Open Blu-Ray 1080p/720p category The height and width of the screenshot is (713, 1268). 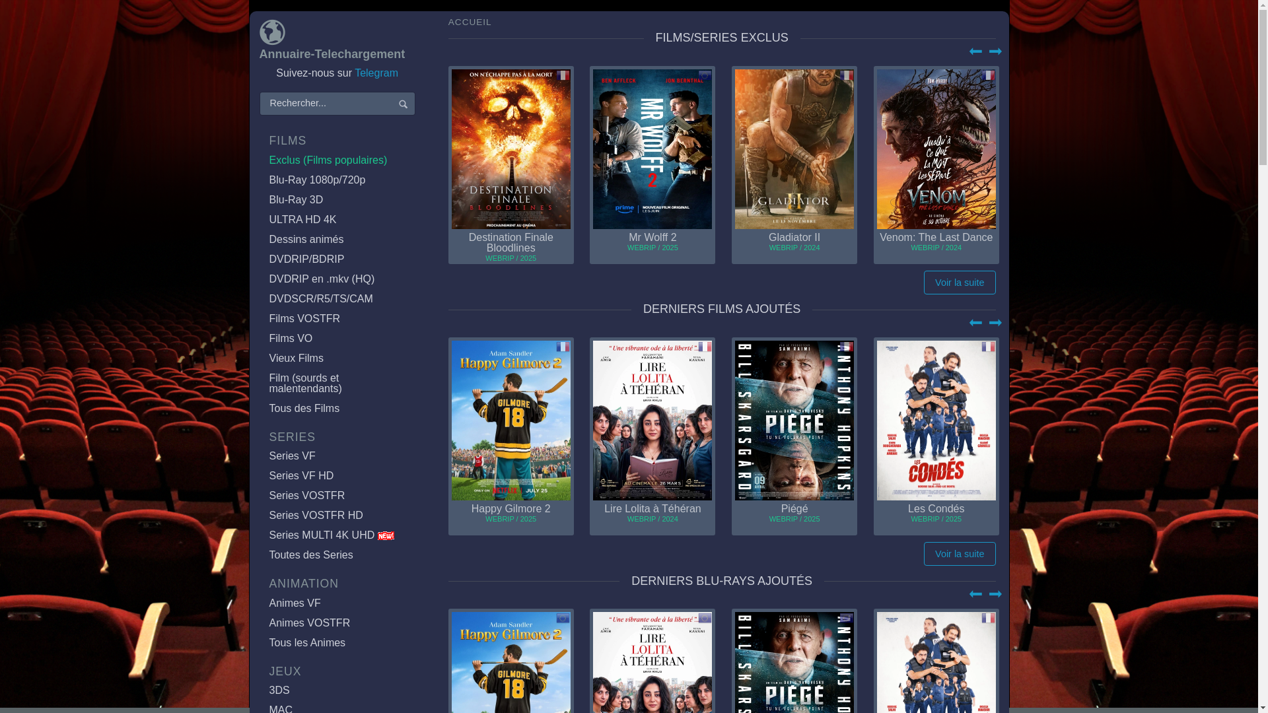click(x=317, y=180)
